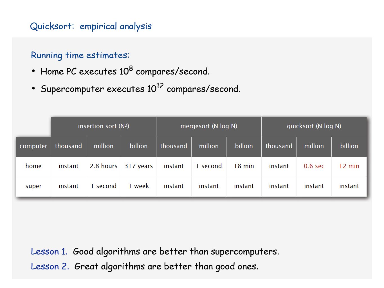Click the 'computer' column header cell
This screenshot has height=288, width=384.
(33, 146)
